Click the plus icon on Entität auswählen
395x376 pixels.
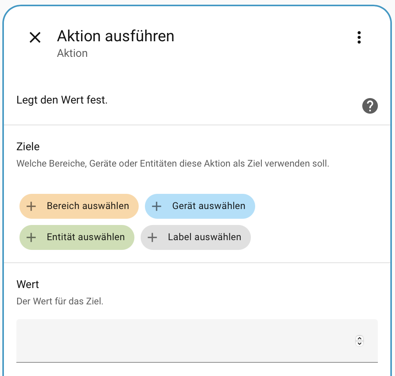pos(31,237)
